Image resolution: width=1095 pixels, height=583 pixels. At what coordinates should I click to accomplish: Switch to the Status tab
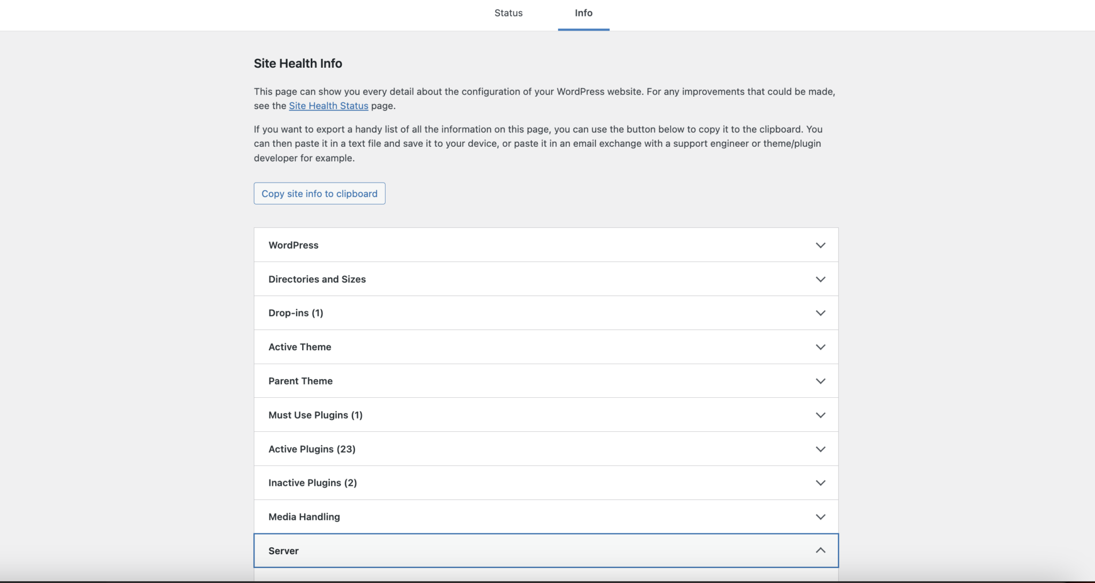click(508, 13)
